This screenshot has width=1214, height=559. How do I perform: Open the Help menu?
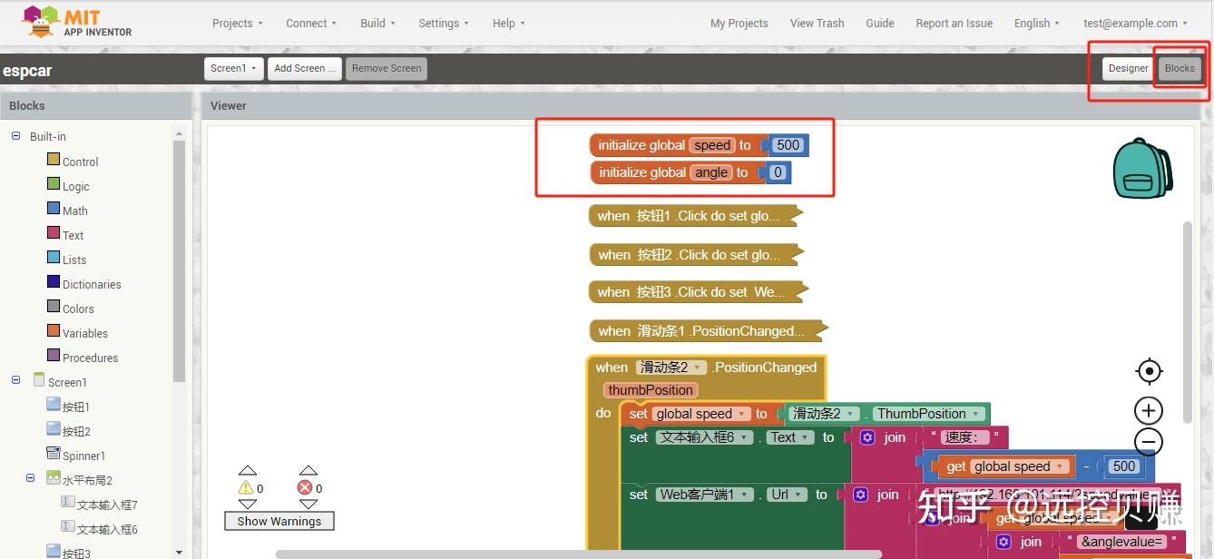click(505, 23)
